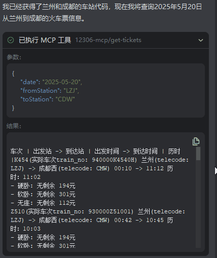Click the "2025-05-20" date value
The image size is (217, 258).
click(x=61, y=82)
